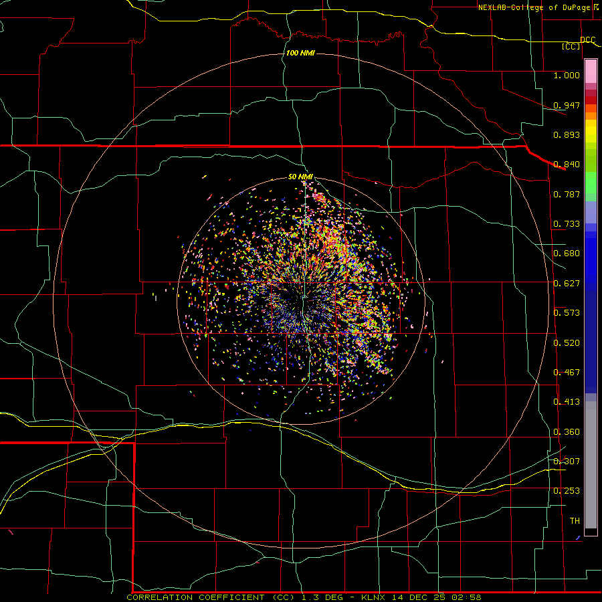This screenshot has height=602, width=602.
Task: Click the 14 DEC 25 date in the caption
Action: click(418, 597)
